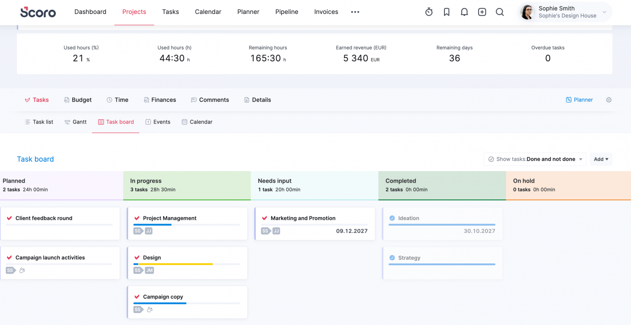Open the Finances tab

pos(160,100)
